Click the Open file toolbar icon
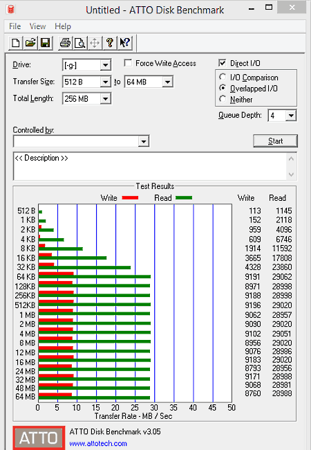 click(30, 43)
